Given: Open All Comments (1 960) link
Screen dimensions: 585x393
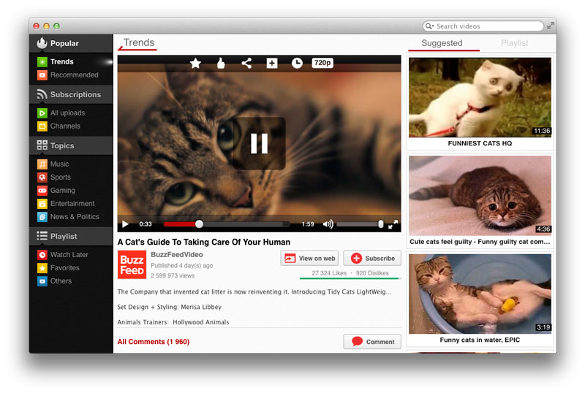Looking at the screenshot, I should click(154, 342).
